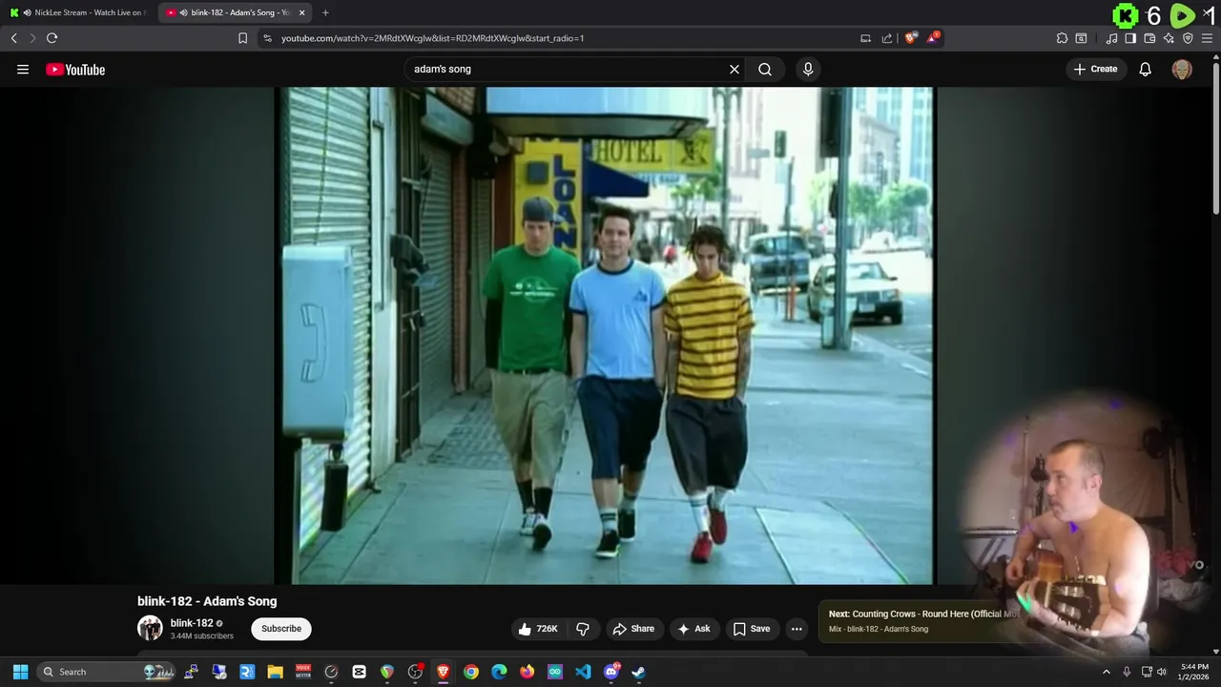Like the Adam's Song video
Viewport: 1221px width, 687px height.
pos(537,629)
